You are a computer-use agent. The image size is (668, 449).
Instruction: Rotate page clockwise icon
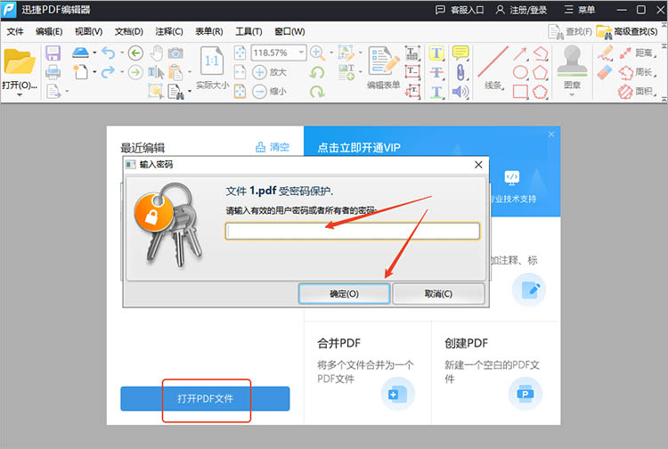(x=316, y=91)
